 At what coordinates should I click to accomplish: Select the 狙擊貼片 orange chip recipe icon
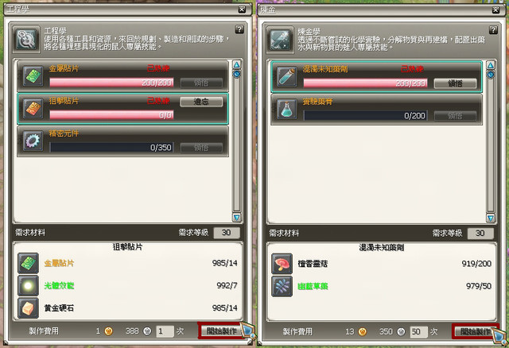click(x=33, y=108)
